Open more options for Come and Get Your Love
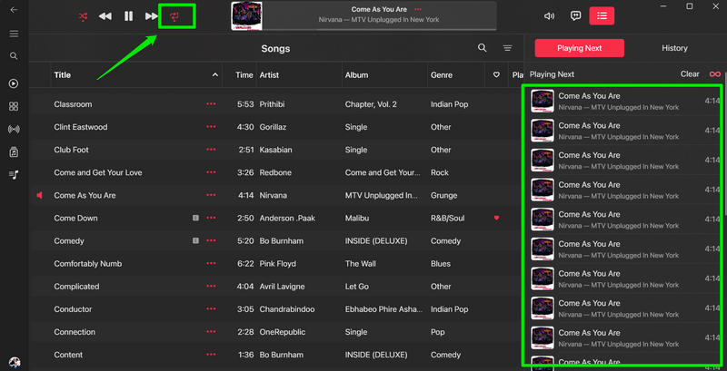This screenshot has height=371, width=727. [x=211, y=172]
